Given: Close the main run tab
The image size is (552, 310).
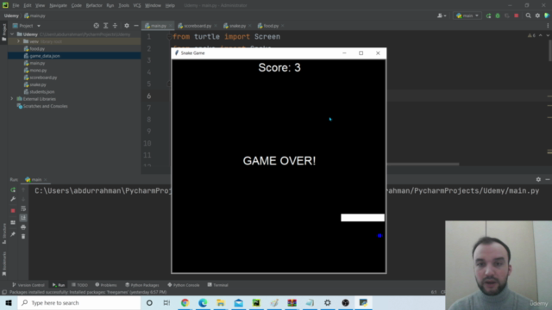Looking at the screenshot, I should click(46, 180).
